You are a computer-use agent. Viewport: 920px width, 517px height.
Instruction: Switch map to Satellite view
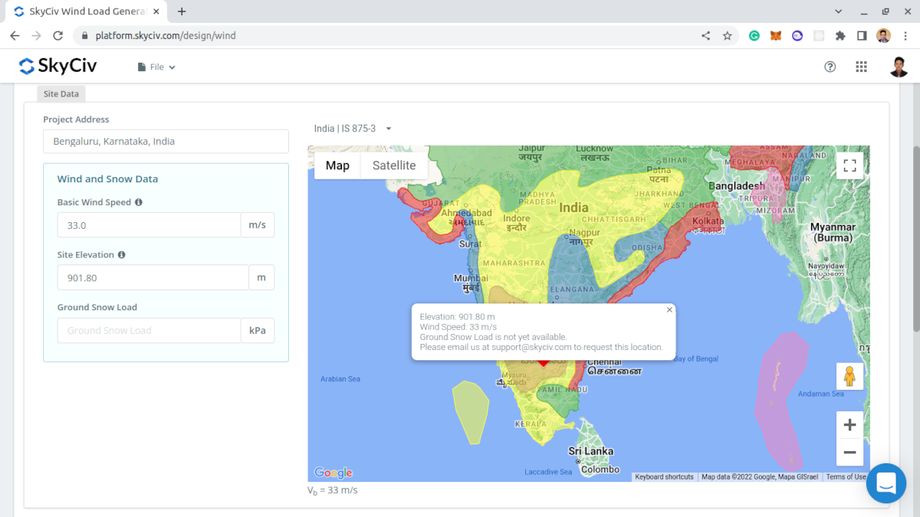394,165
